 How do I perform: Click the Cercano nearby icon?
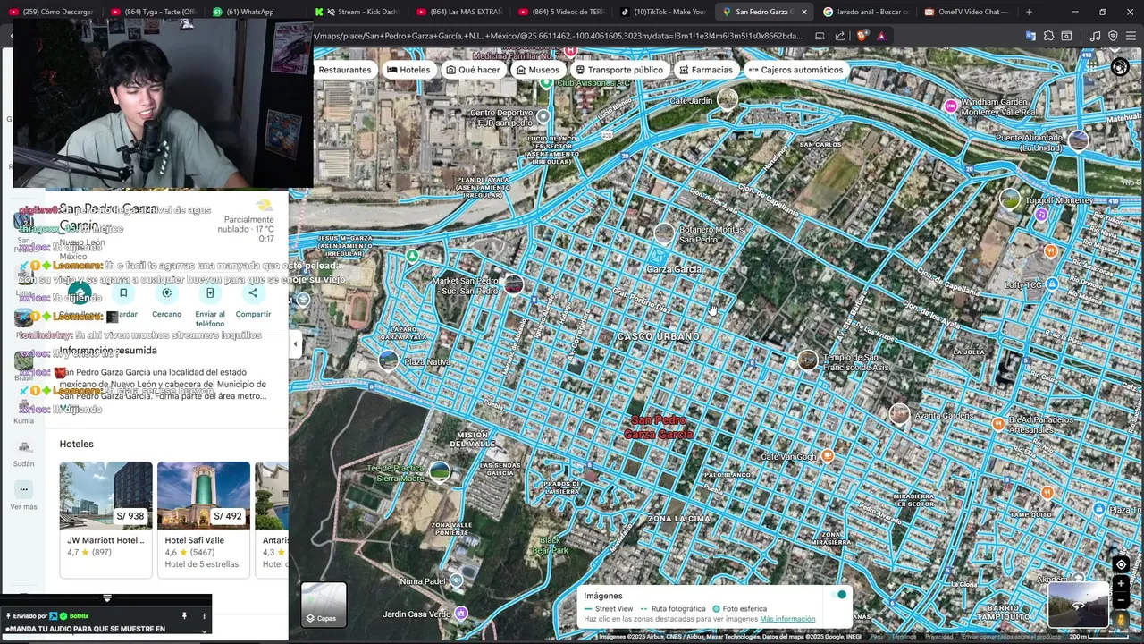click(x=166, y=293)
